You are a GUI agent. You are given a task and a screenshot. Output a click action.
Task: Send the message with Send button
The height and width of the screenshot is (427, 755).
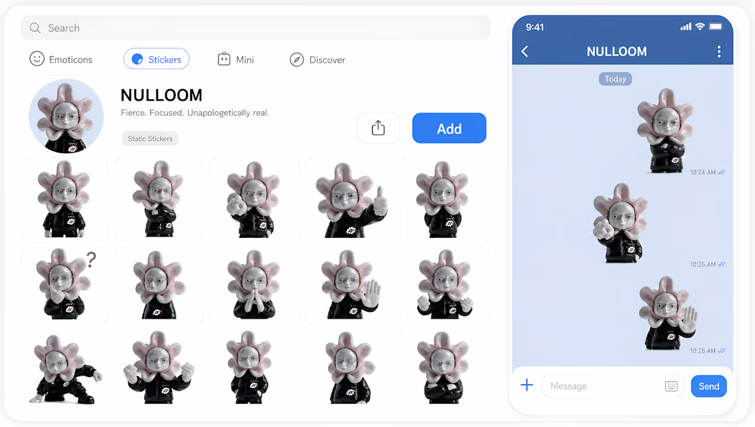point(709,386)
